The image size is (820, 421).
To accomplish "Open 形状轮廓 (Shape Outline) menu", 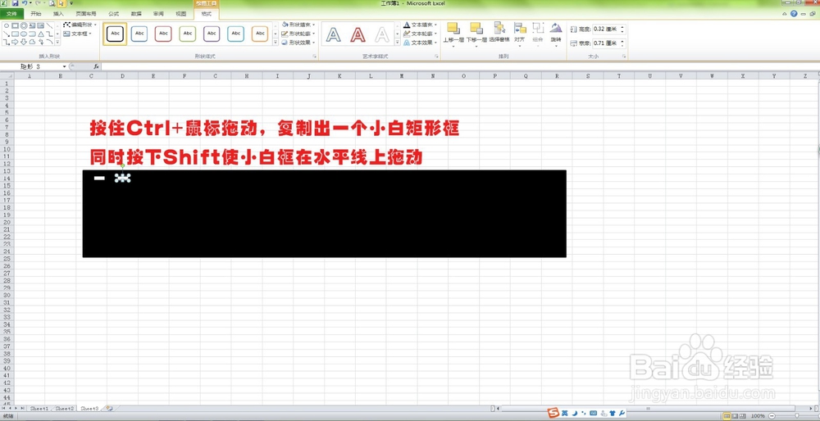I will pos(298,34).
